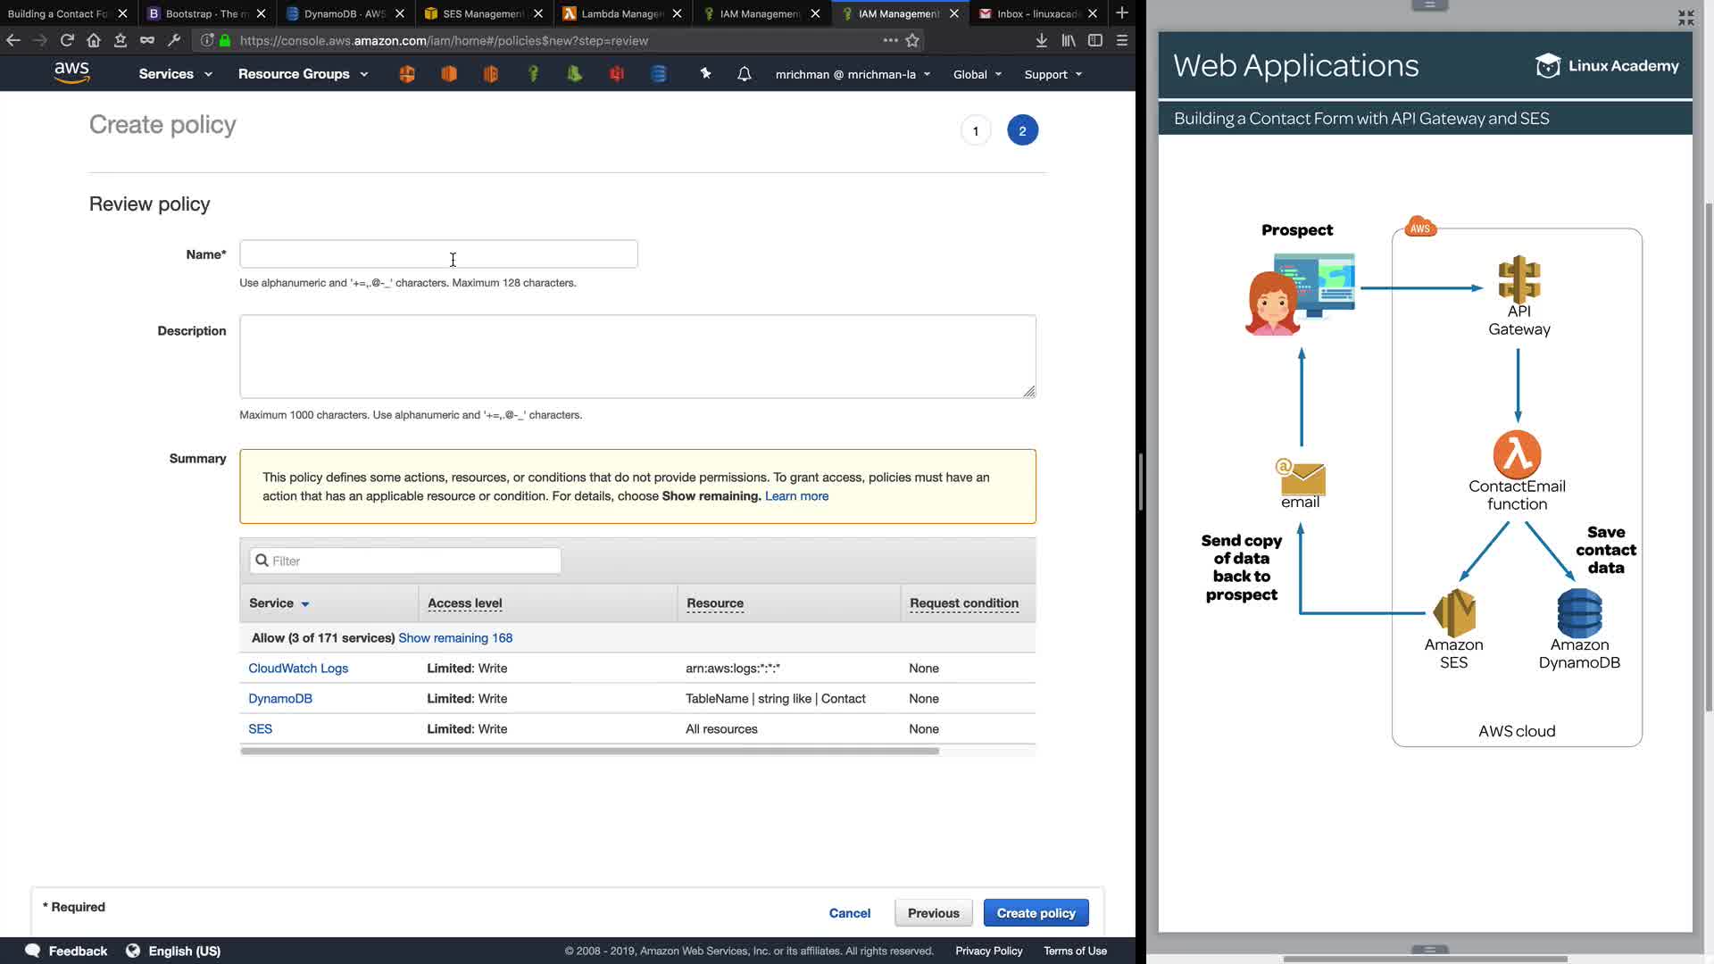Open the notifications bell icon
Screen dimensions: 1714x964
744,74
